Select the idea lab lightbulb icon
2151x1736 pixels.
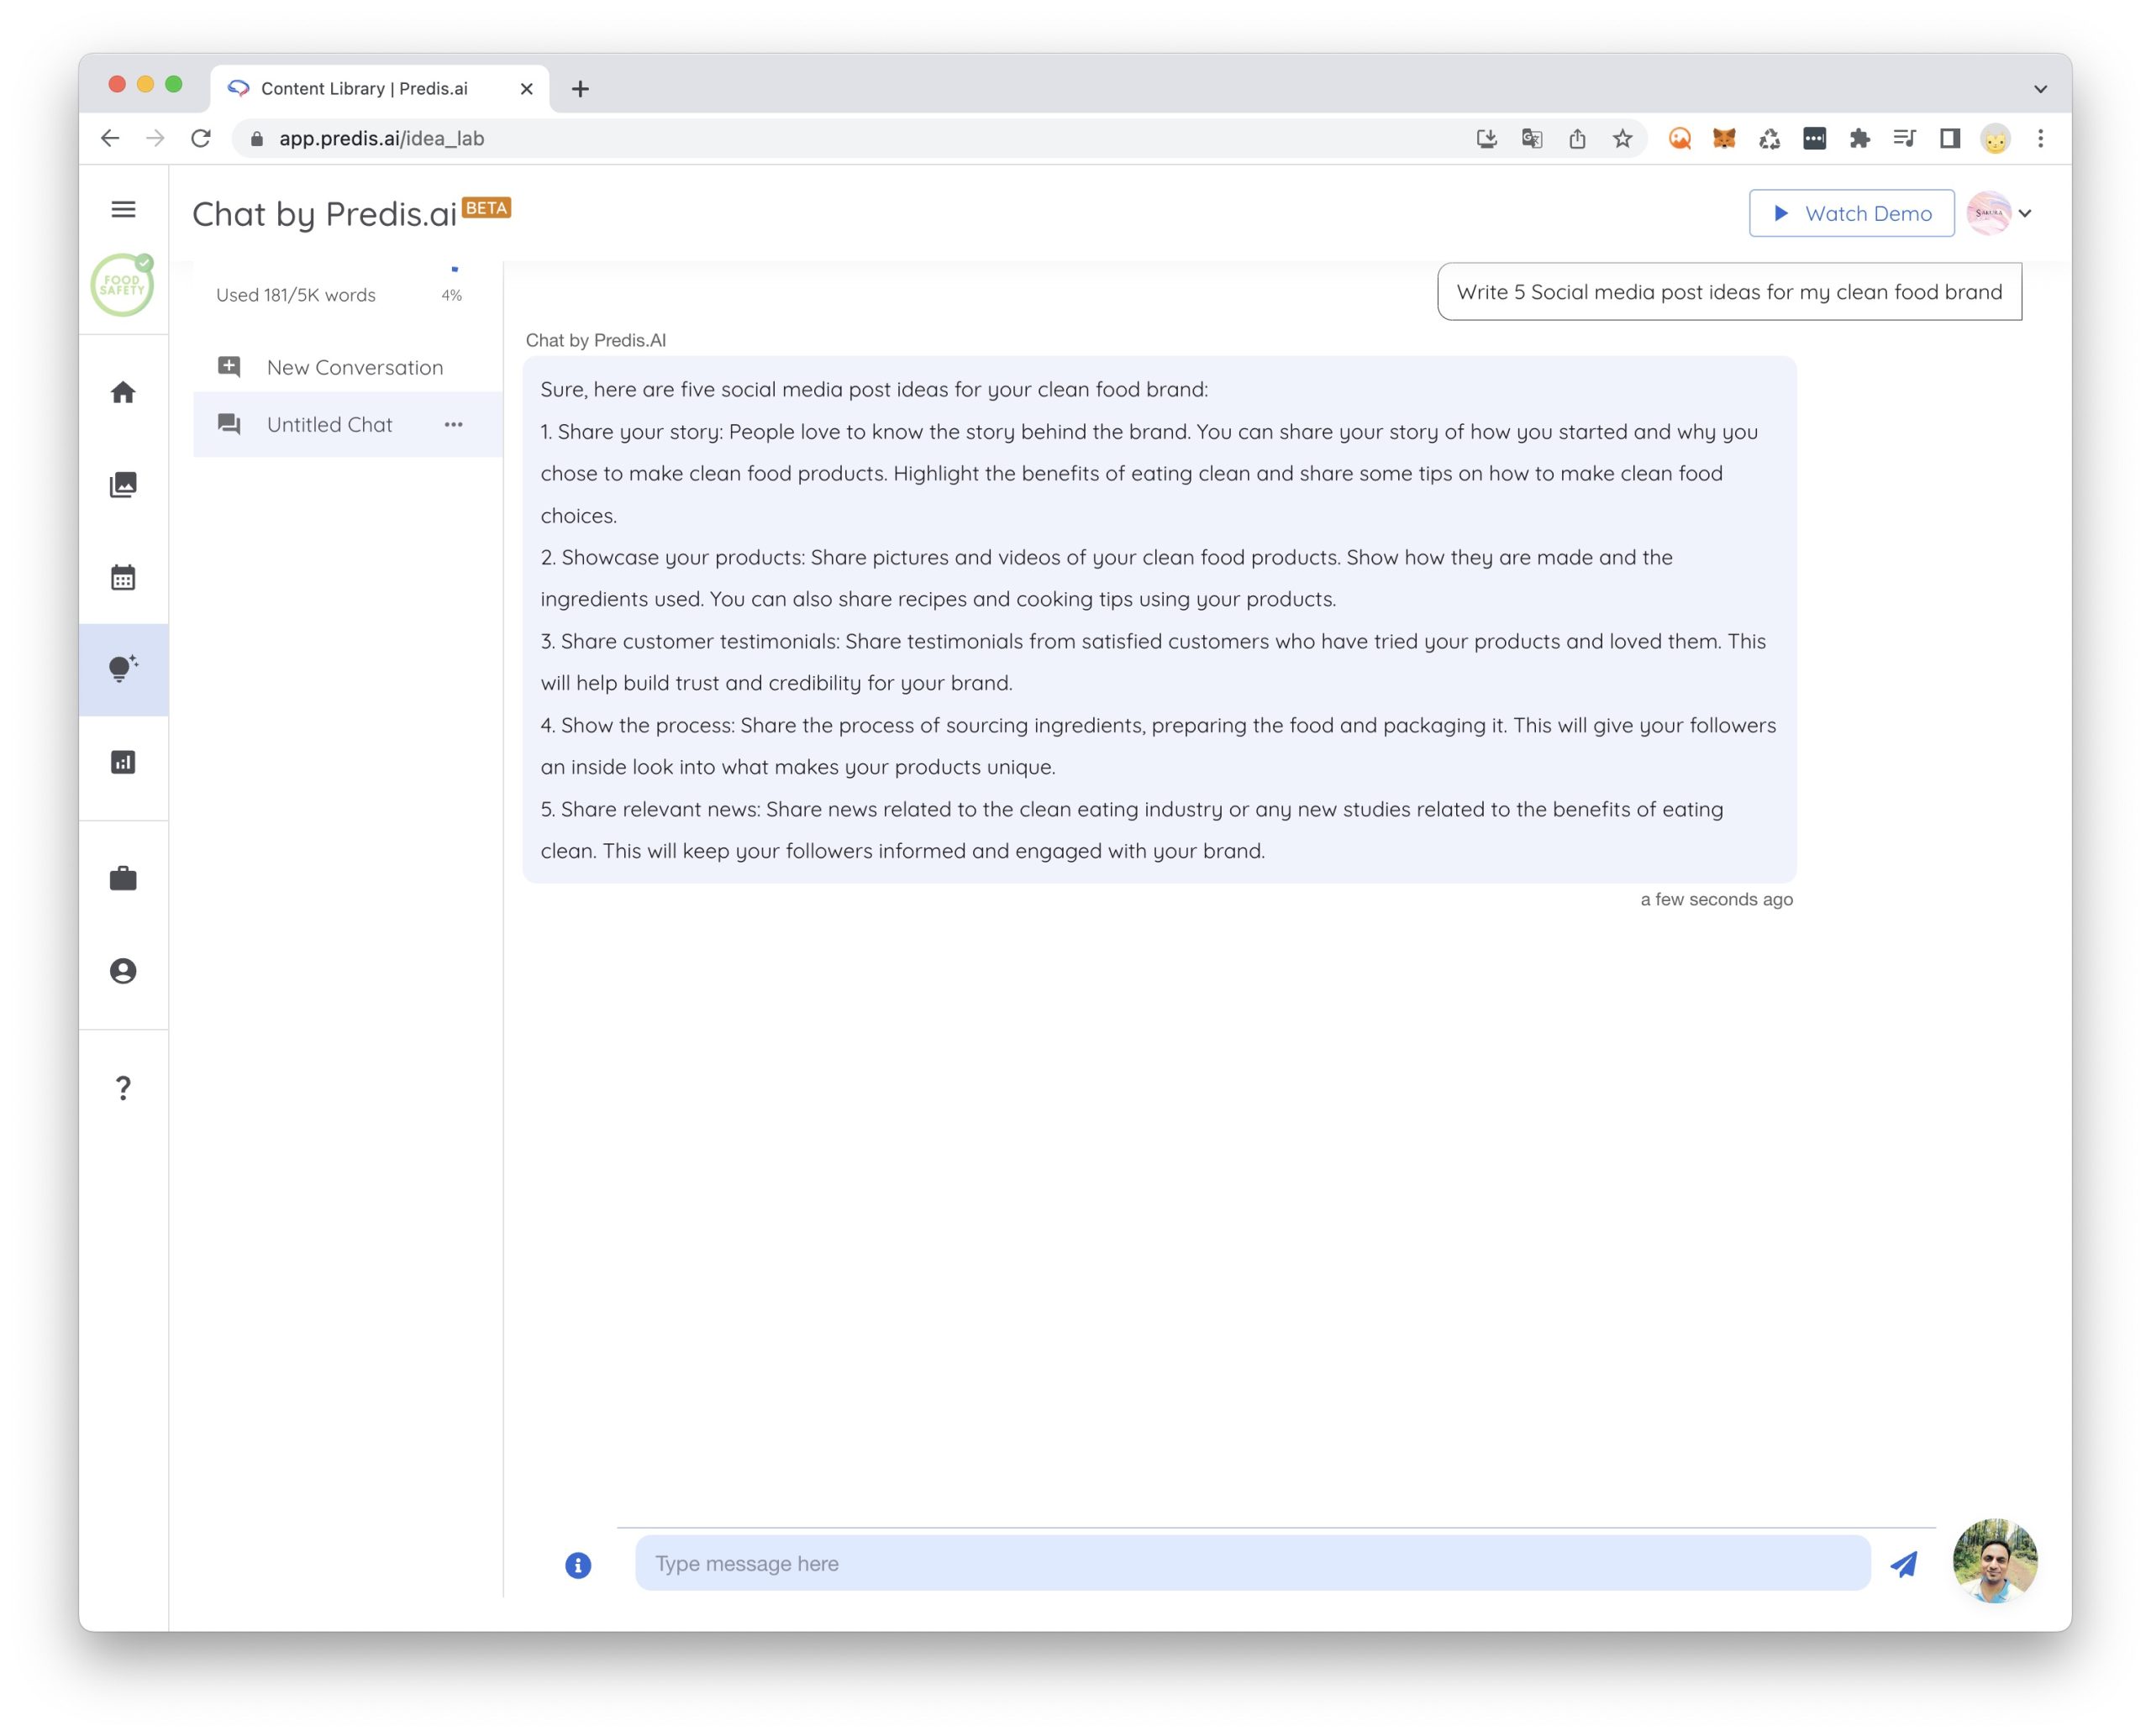coord(123,669)
